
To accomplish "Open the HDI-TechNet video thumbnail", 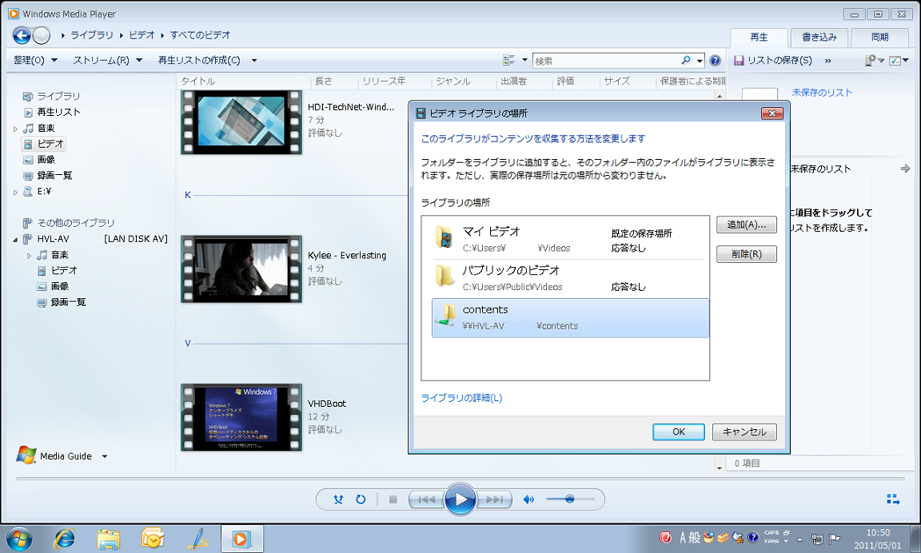I will click(x=241, y=121).
